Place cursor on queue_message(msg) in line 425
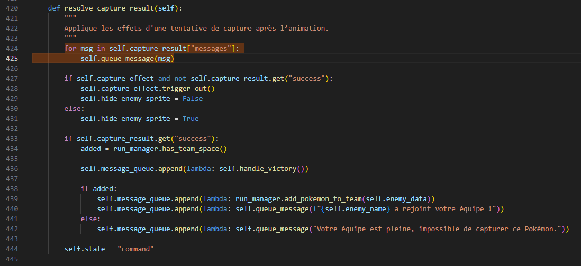The width and height of the screenshot is (581, 266). (138, 59)
